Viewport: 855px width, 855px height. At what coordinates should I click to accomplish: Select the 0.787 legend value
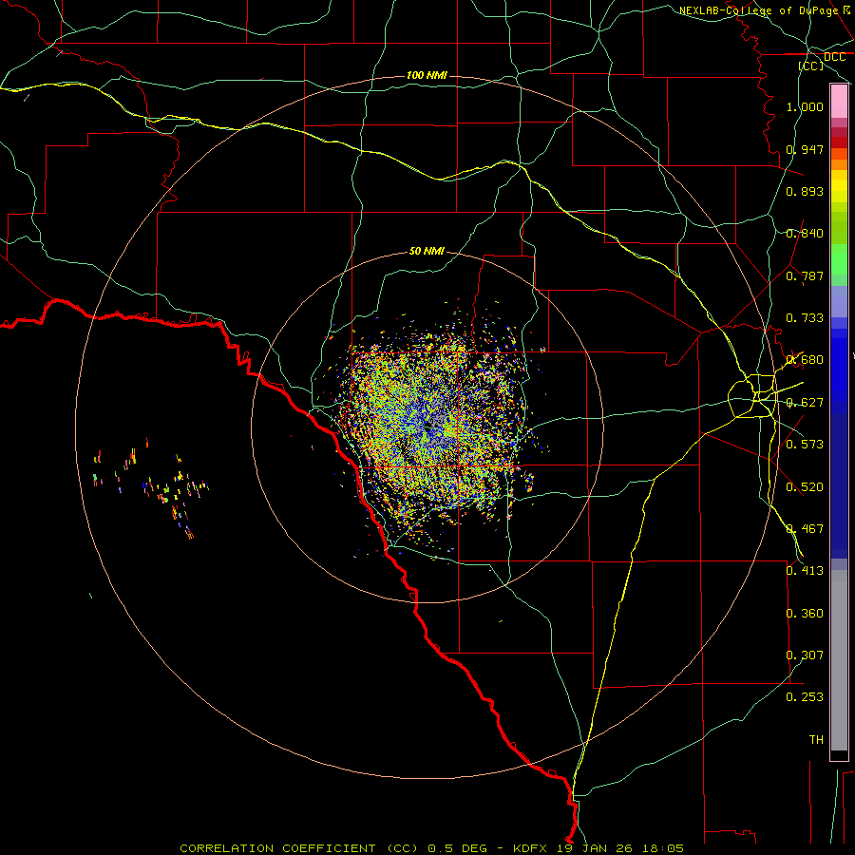pyautogui.click(x=805, y=275)
